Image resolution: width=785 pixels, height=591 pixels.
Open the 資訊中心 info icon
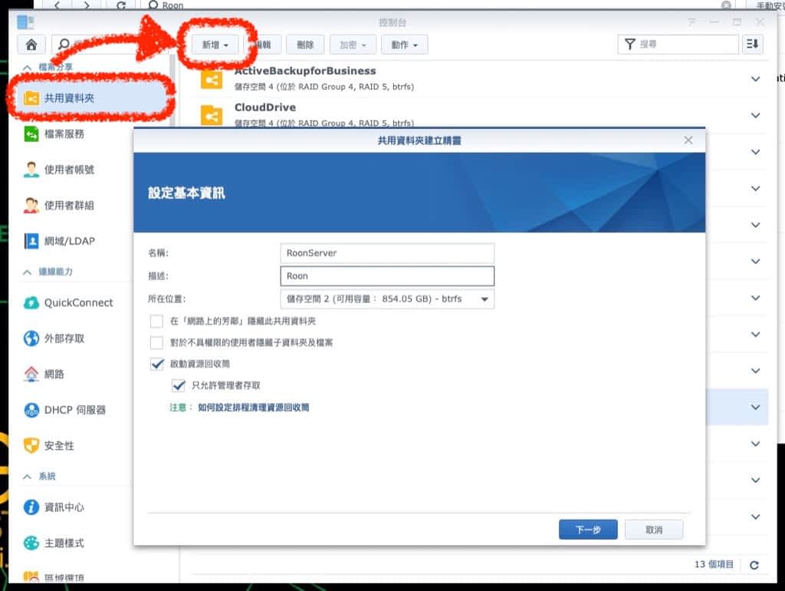coord(31,507)
